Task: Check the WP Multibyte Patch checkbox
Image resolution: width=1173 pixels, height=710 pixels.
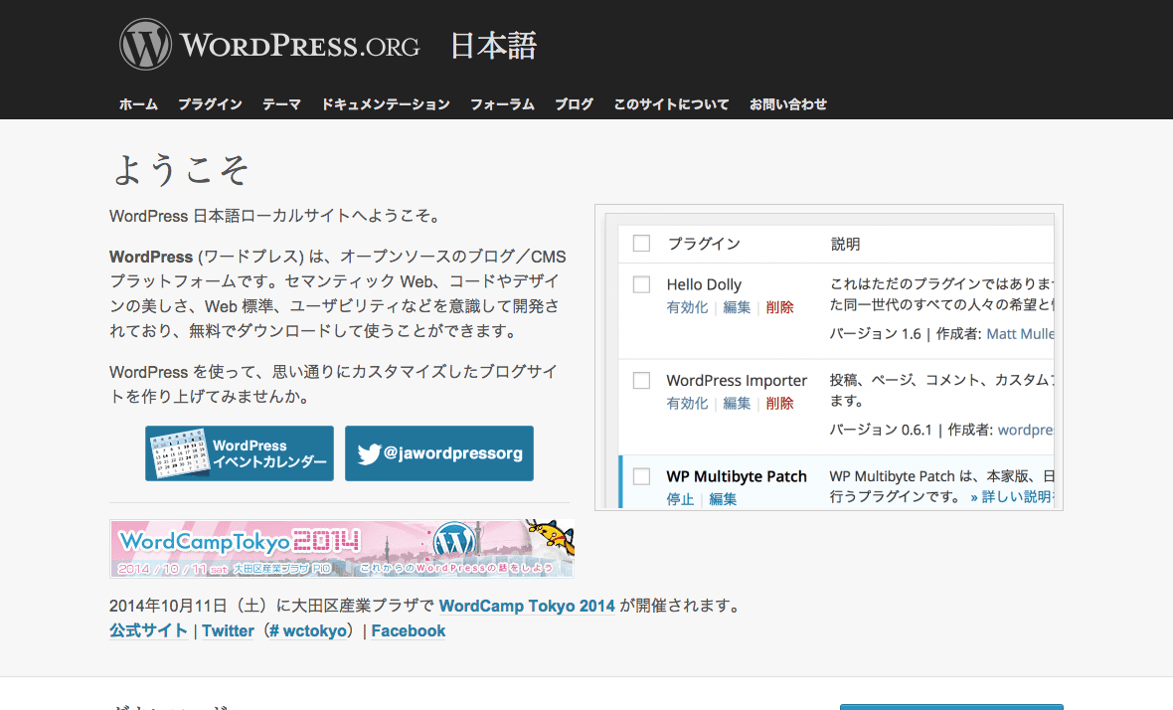Action: tap(641, 476)
